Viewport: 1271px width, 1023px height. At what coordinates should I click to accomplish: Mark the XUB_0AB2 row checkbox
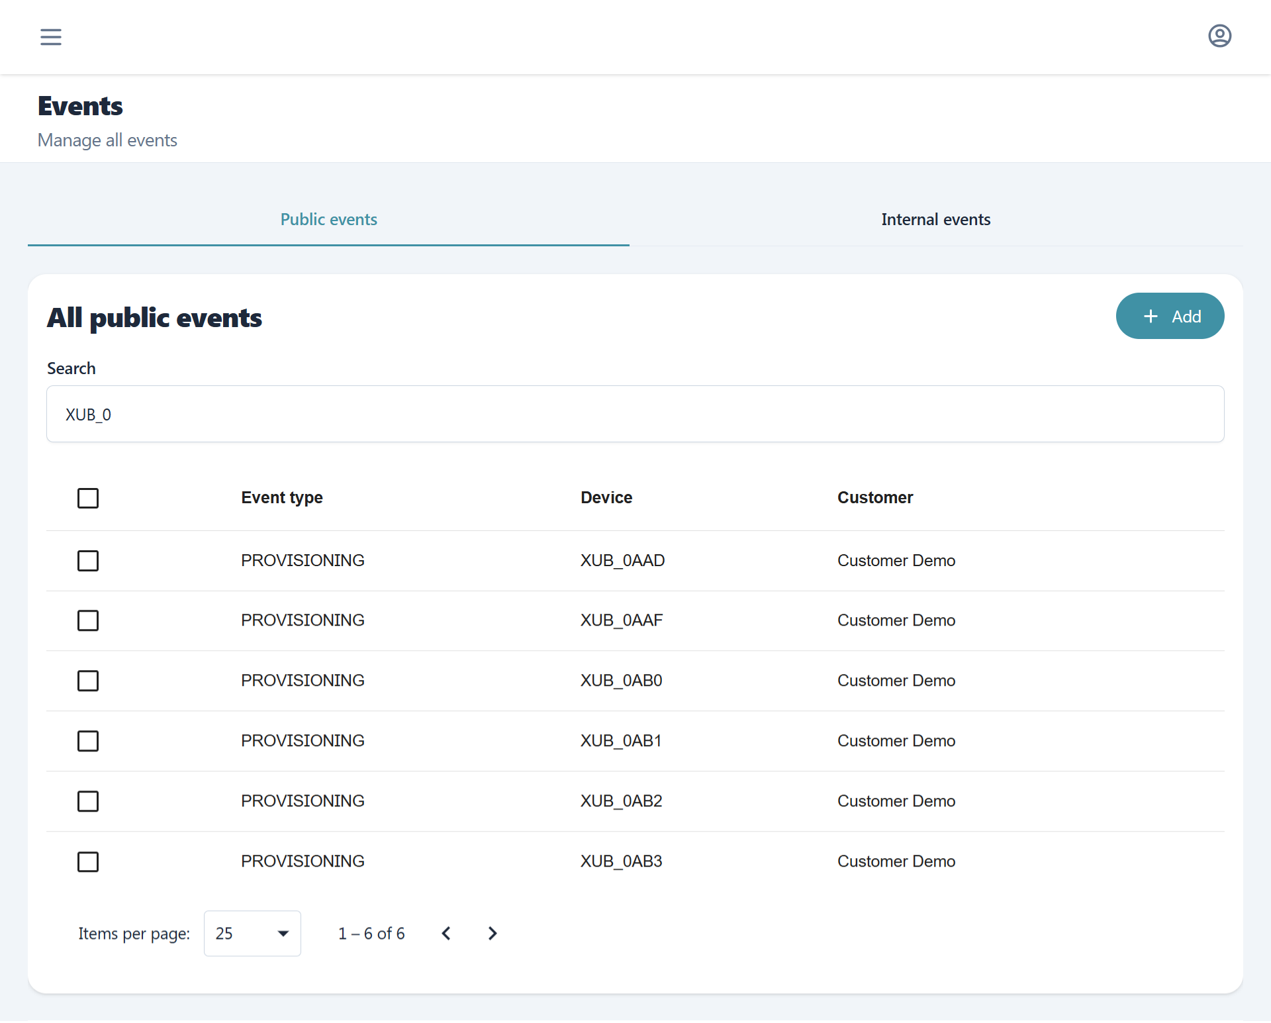pos(88,801)
